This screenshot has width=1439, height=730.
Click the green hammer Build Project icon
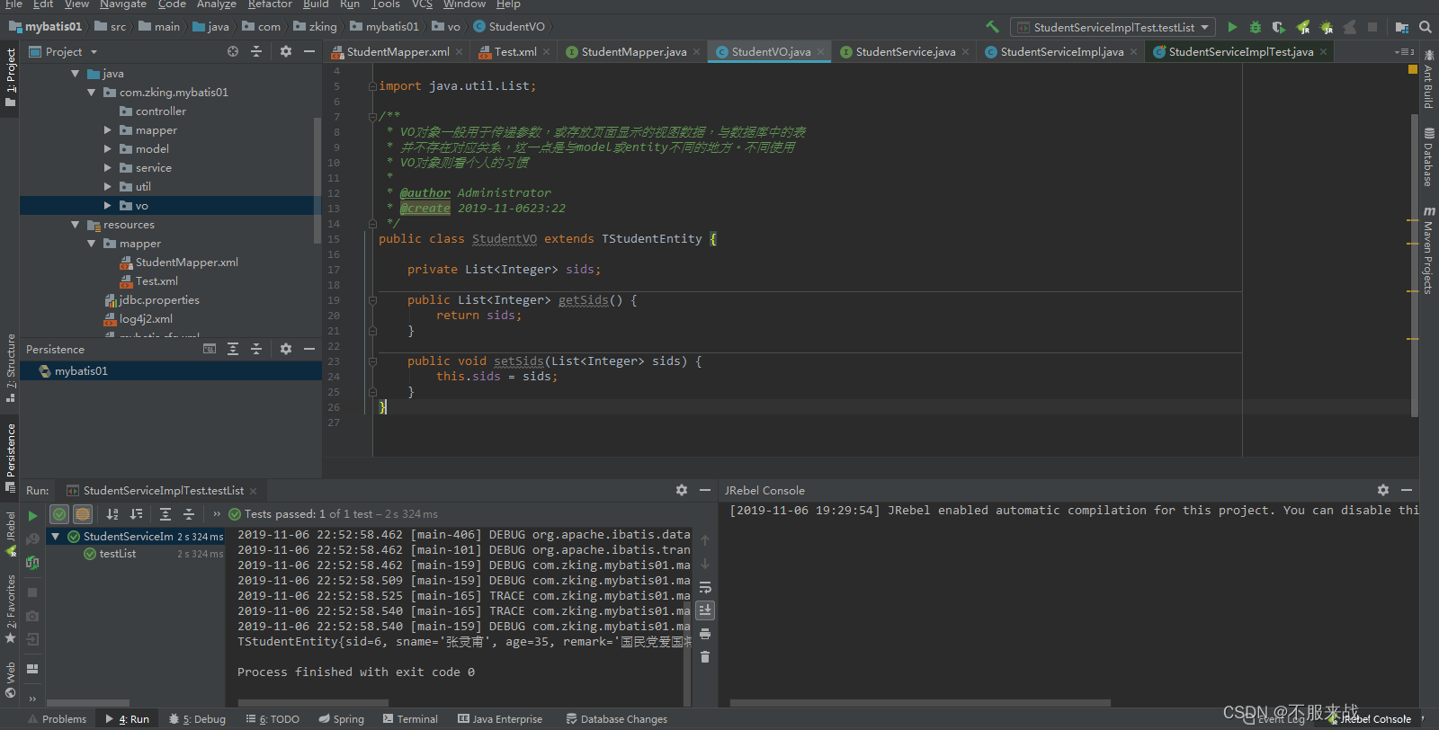click(x=992, y=27)
